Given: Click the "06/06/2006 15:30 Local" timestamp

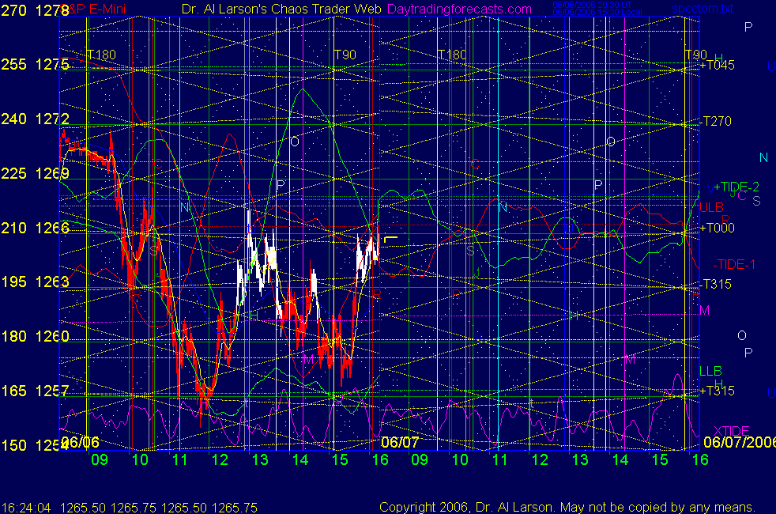Looking at the screenshot, I should click(597, 12).
